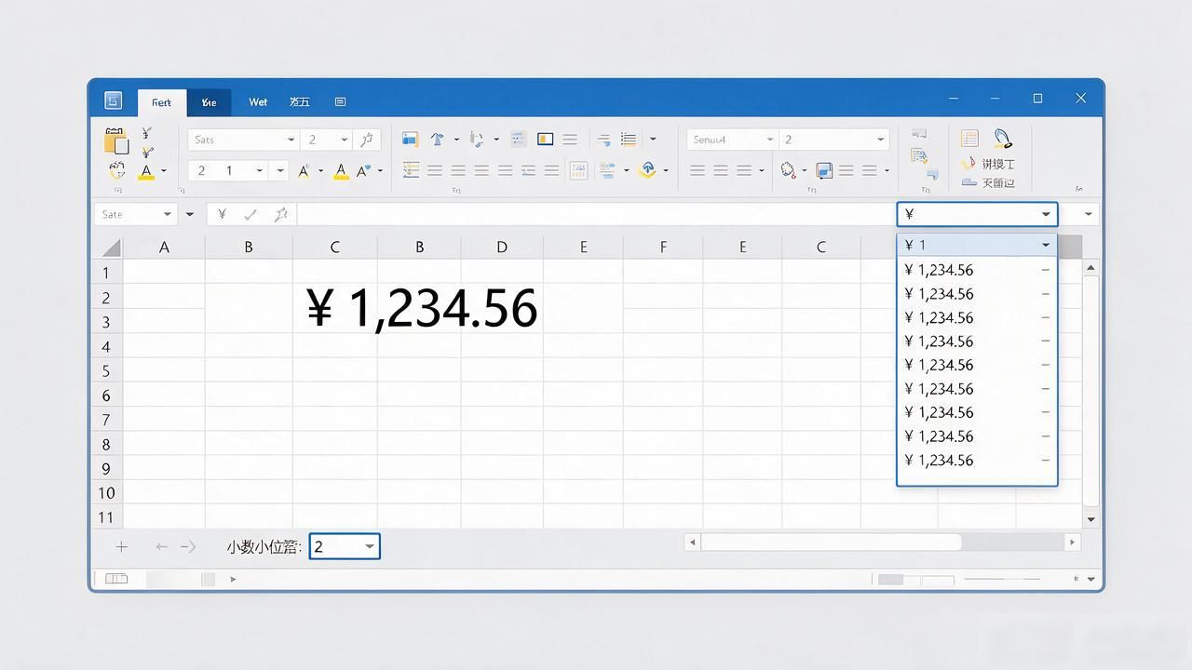The height and width of the screenshot is (670, 1192).
Task: Select column header D
Action: [x=502, y=247]
